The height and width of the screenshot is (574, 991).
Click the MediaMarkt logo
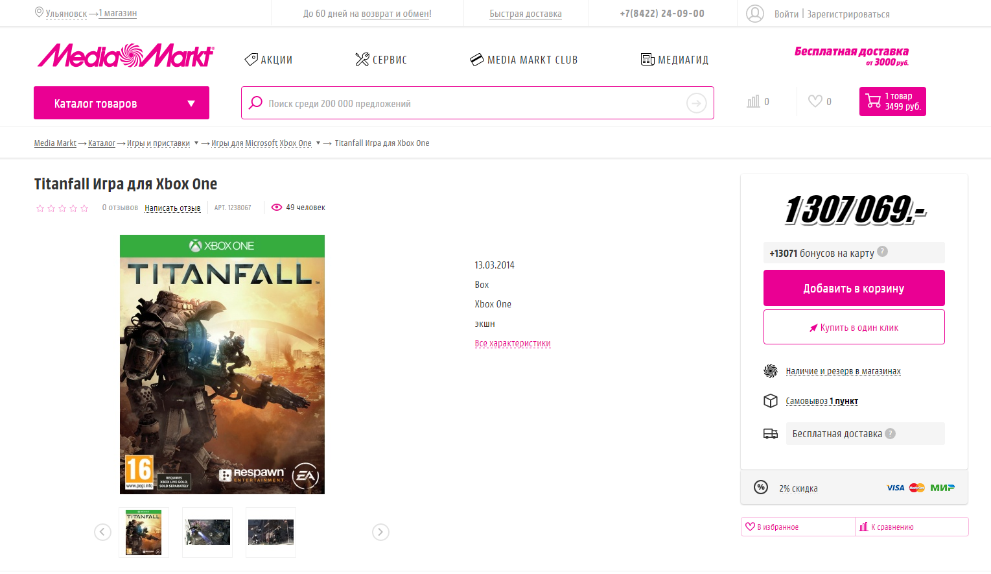126,56
